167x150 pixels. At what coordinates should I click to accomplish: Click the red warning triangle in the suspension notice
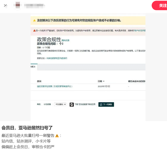(34, 30)
